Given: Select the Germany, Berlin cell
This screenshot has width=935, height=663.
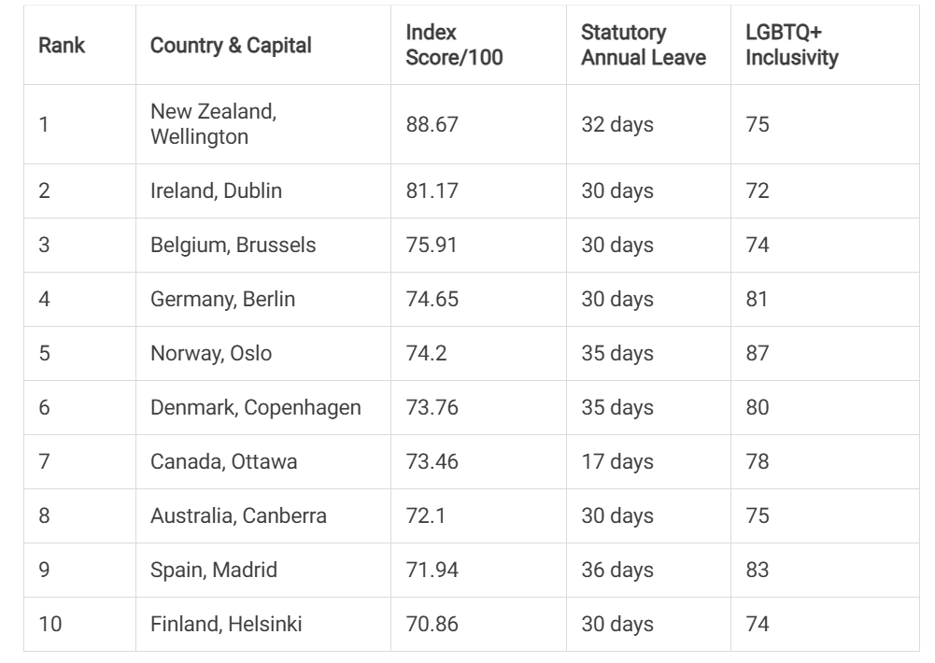Looking at the screenshot, I should pos(224,300).
